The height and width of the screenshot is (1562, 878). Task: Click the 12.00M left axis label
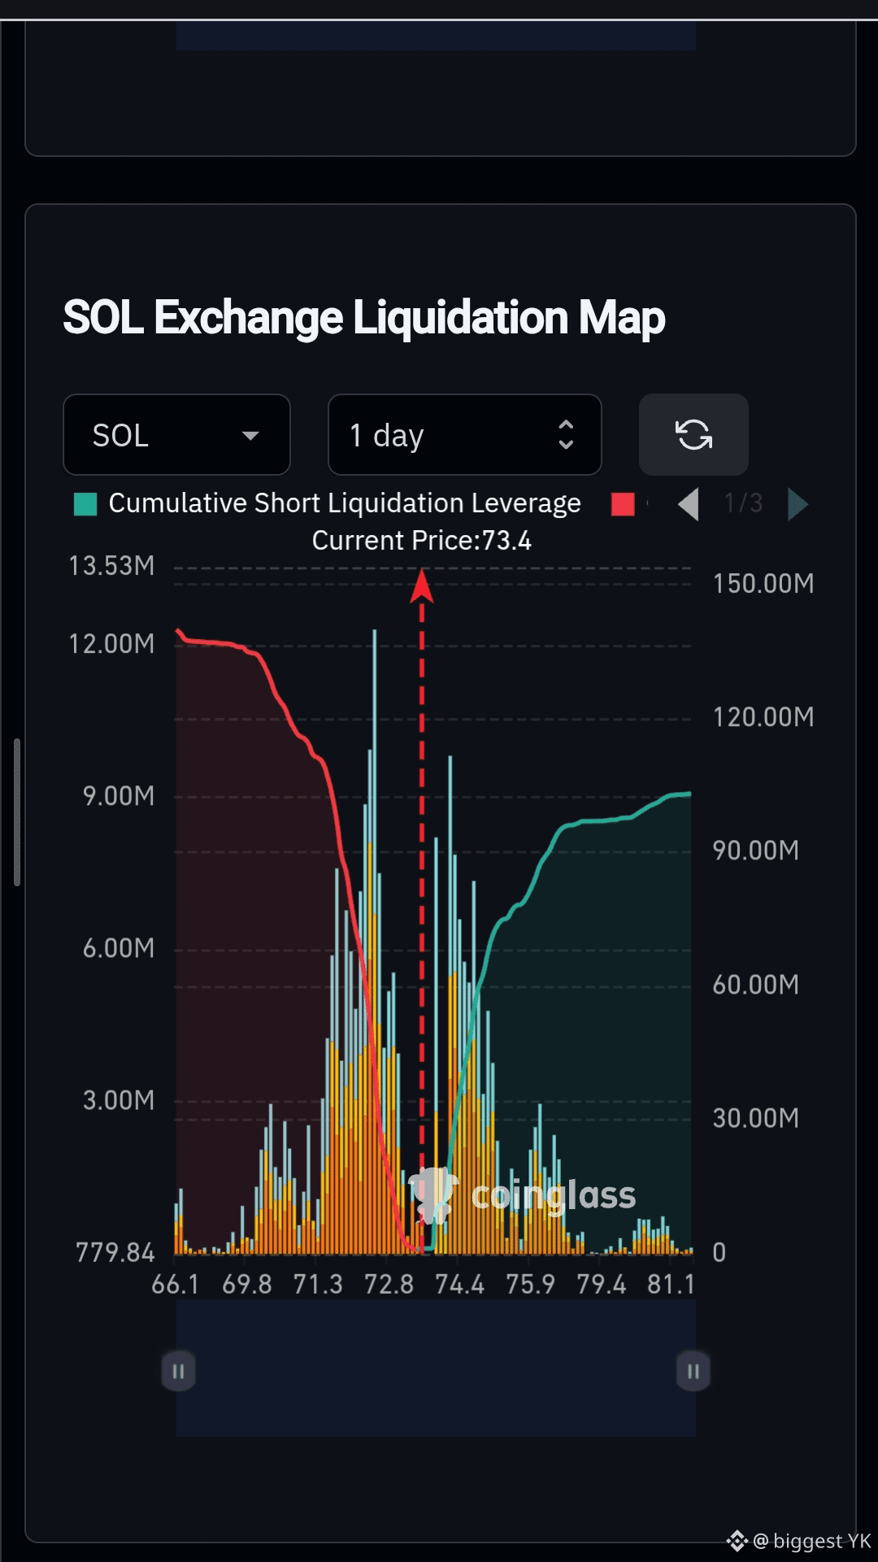(x=111, y=644)
